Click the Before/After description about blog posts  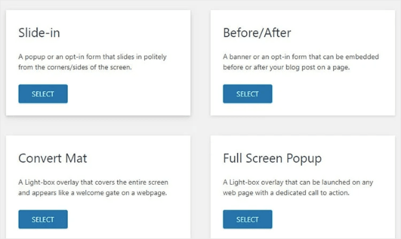point(301,62)
